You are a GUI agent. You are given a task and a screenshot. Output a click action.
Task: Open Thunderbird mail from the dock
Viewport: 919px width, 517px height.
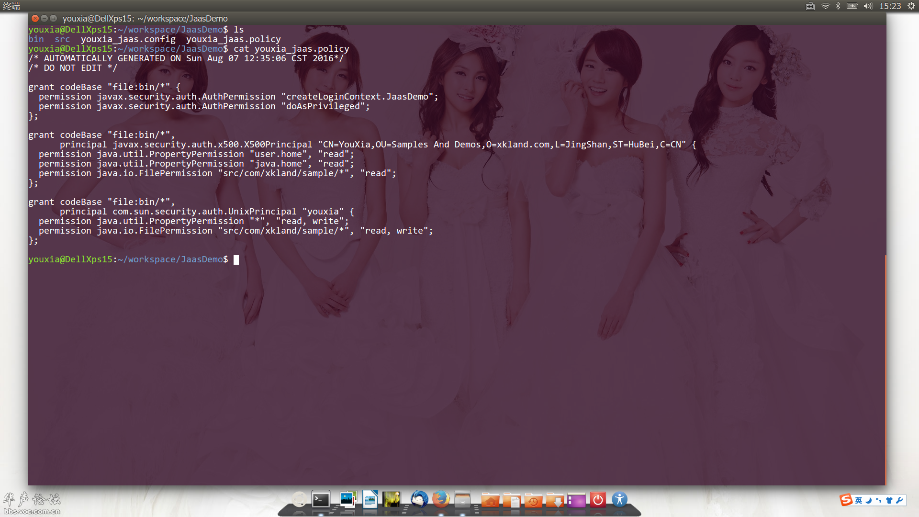click(x=419, y=499)
